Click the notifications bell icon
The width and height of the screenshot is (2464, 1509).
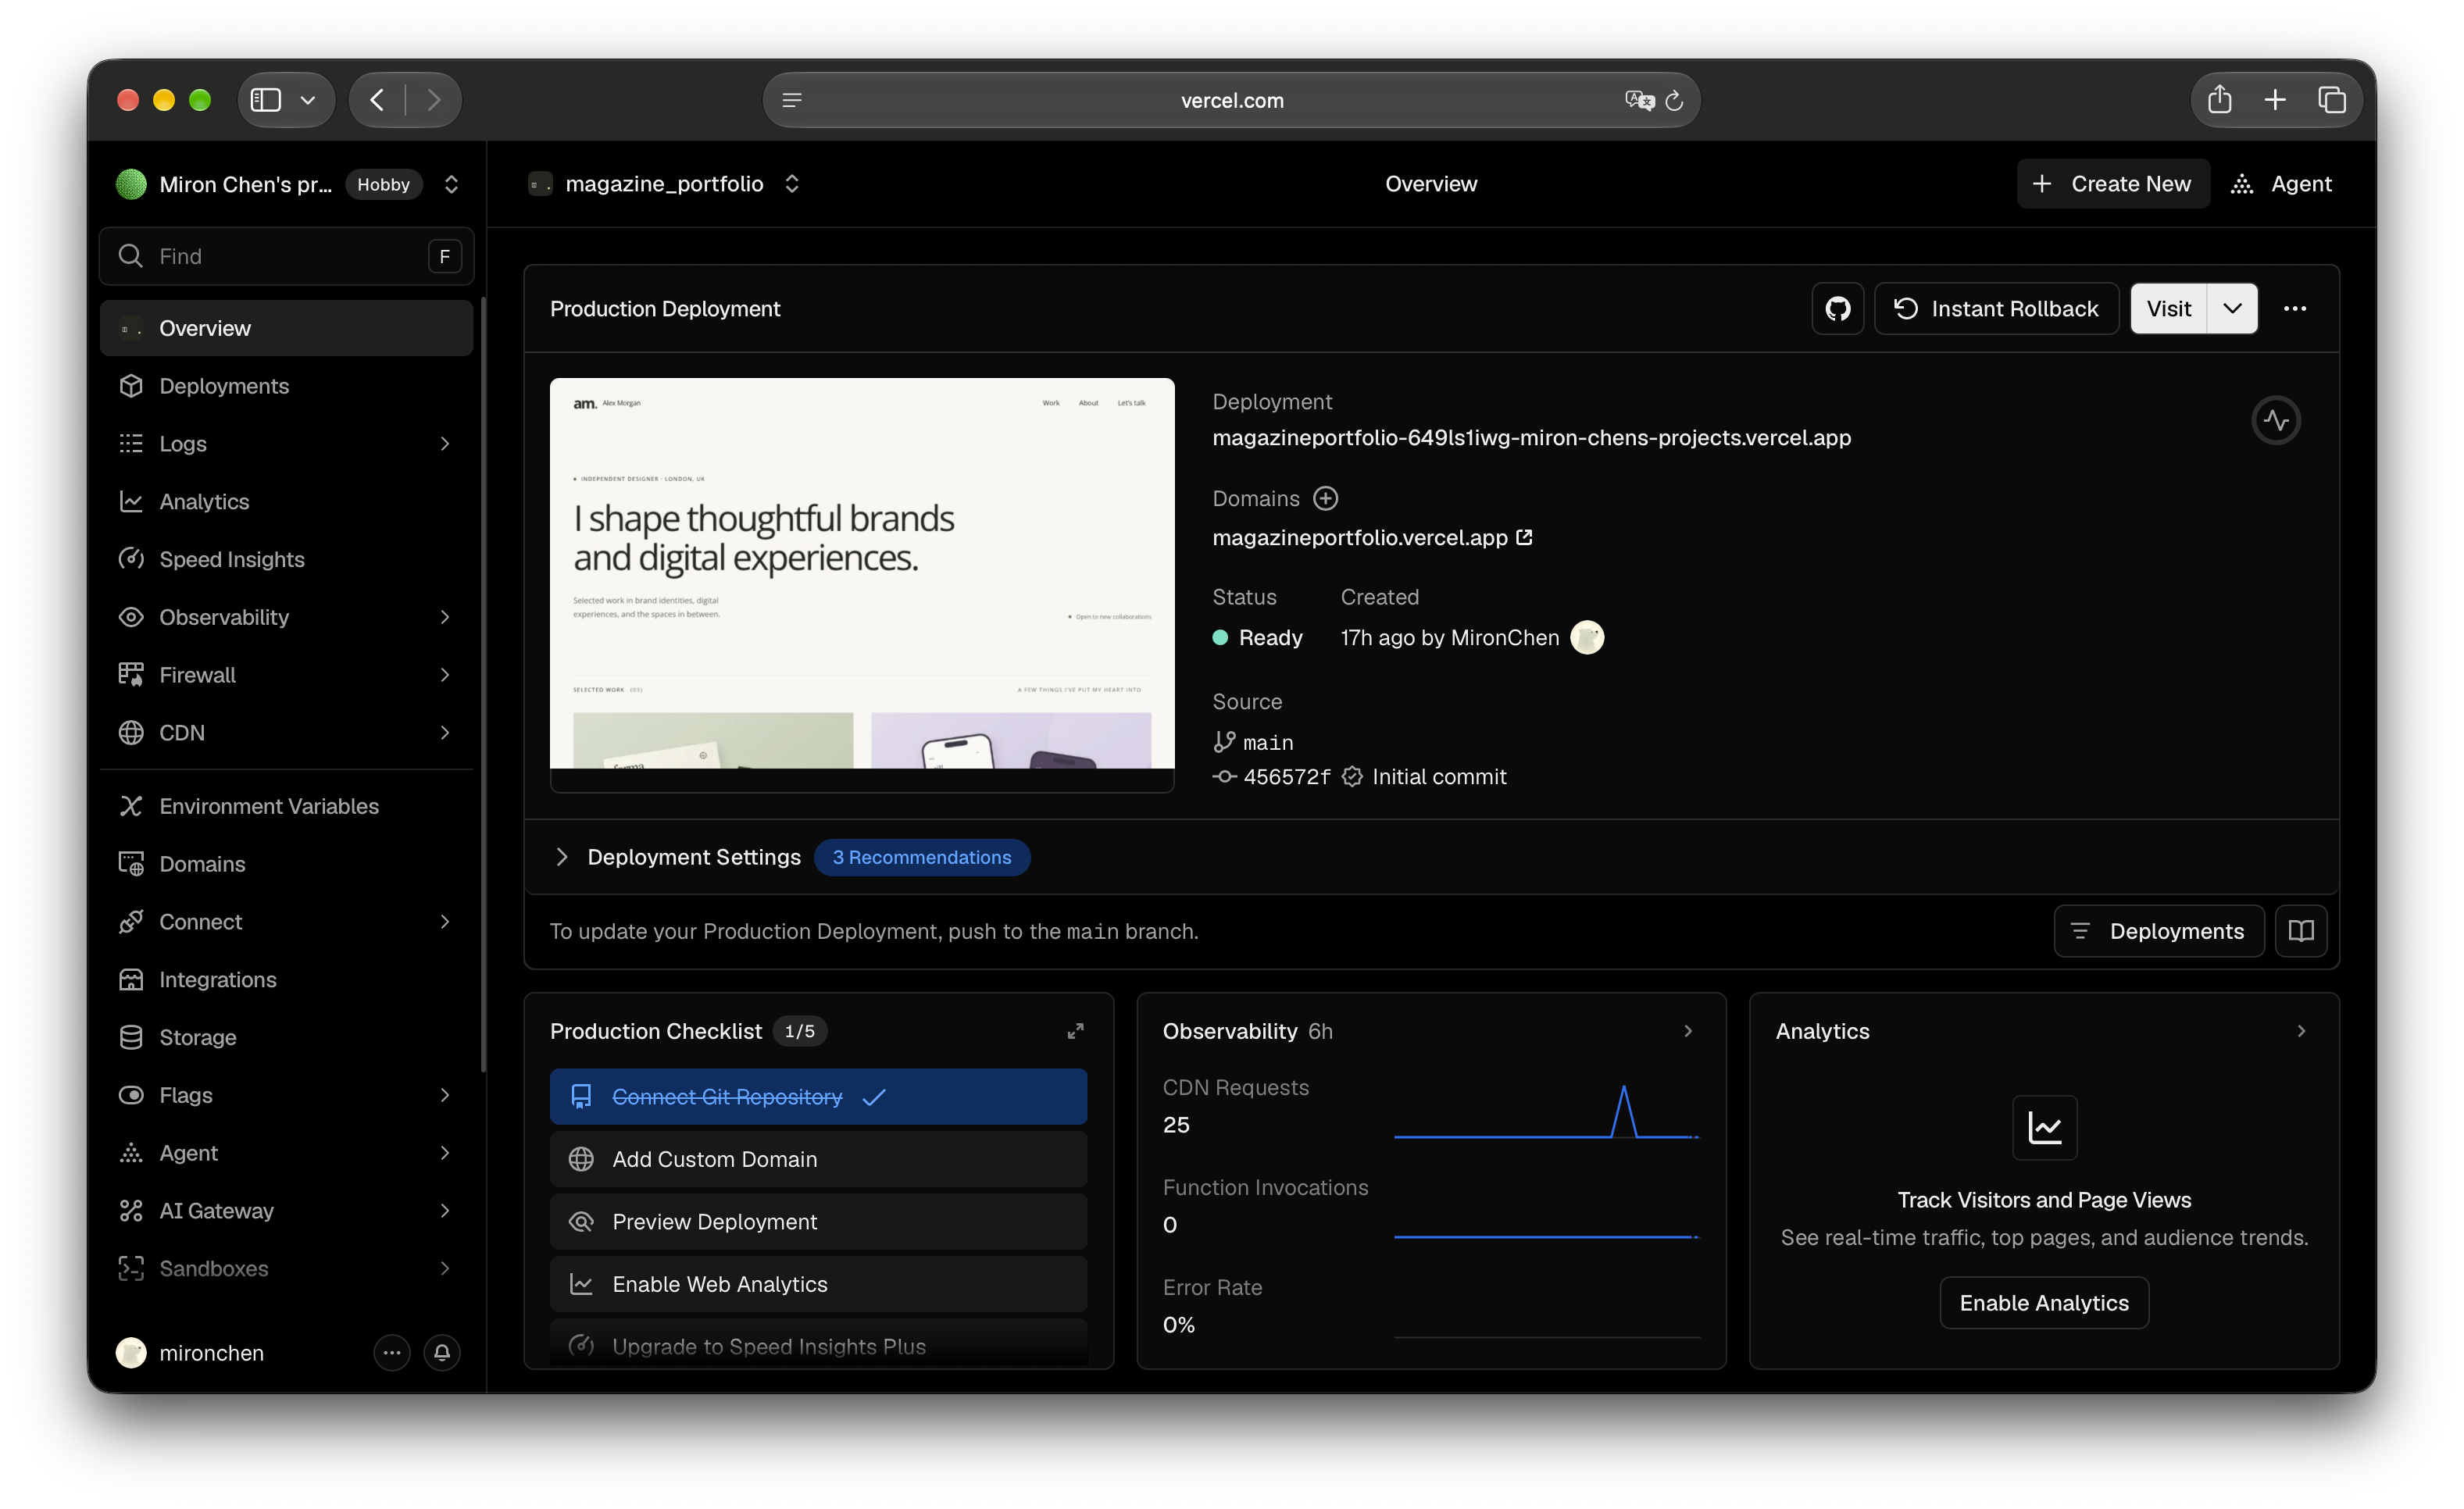[x=442, y=1353]
